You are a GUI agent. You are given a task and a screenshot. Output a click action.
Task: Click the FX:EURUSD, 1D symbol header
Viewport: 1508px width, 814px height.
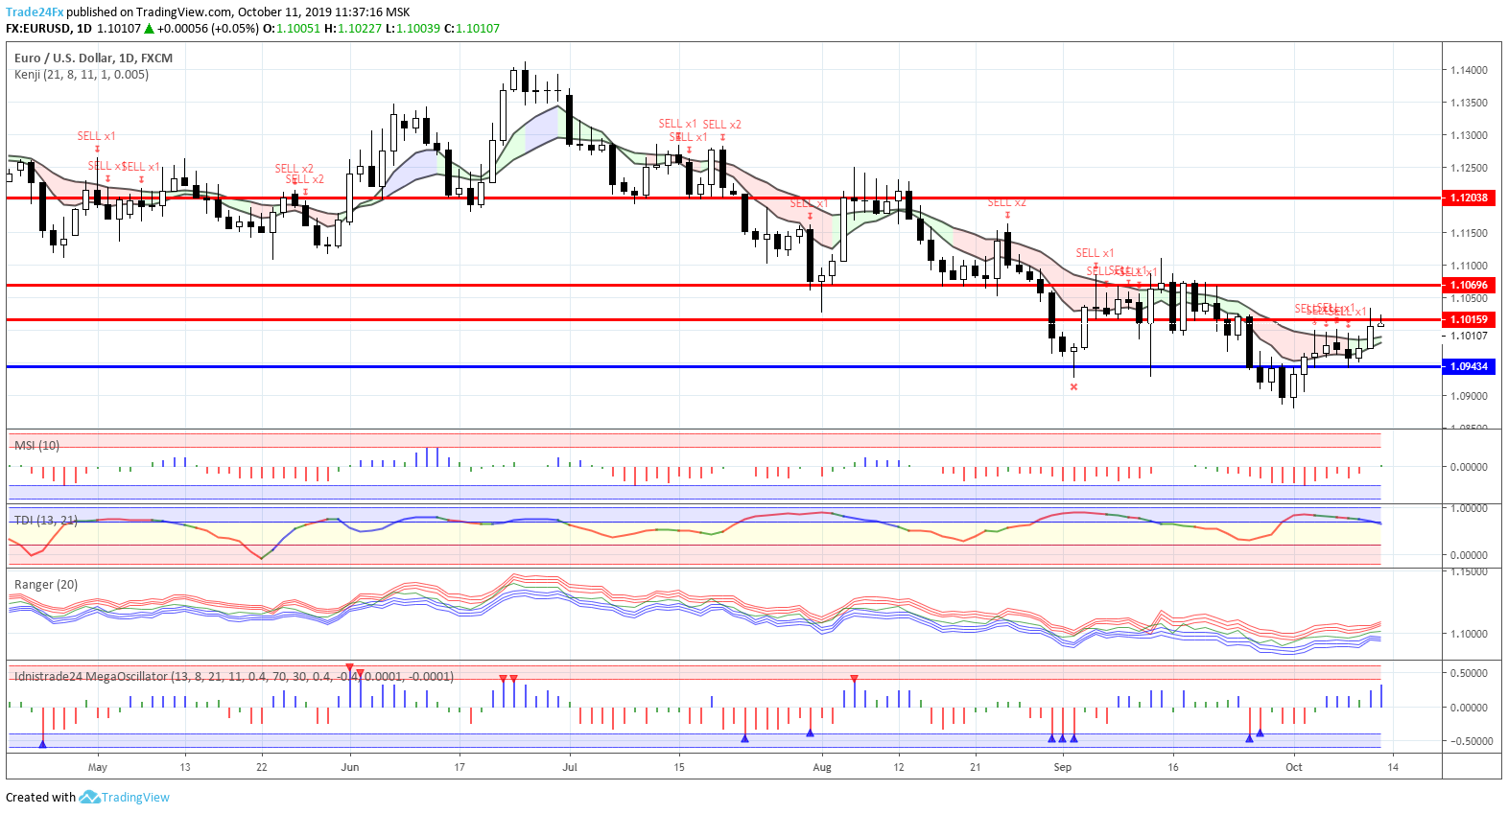coord(49,29)
